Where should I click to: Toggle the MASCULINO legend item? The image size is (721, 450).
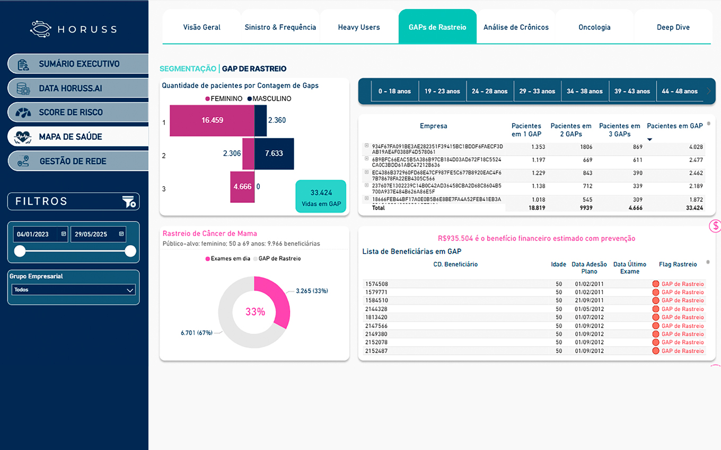tap(268, 98)
